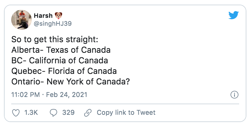Viewport: 251px width, 126px height.
Task: Like the tweet with the heart icon
Action: pyautogui.click(x=16, y=113)
